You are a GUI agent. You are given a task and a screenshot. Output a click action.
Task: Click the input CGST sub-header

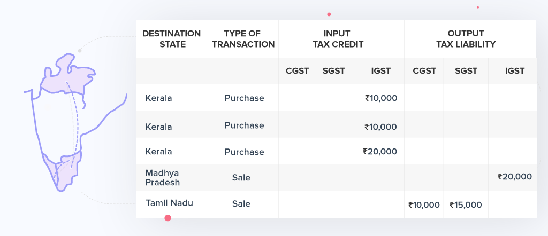(x=297, y=70)
